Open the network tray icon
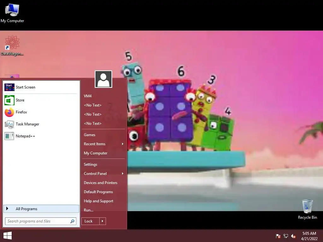323x242 pixels. pyautogui.click(x=286, y=236)
